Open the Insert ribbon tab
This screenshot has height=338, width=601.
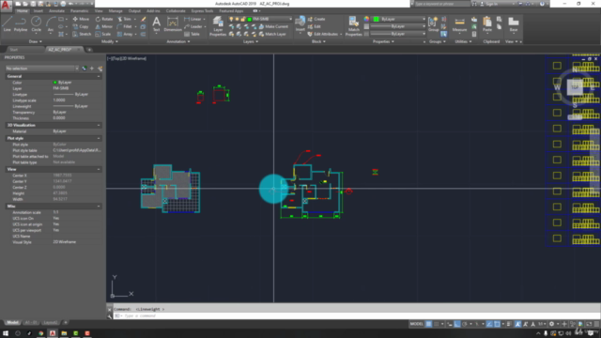pyautogui.click(x=39, y=11)
